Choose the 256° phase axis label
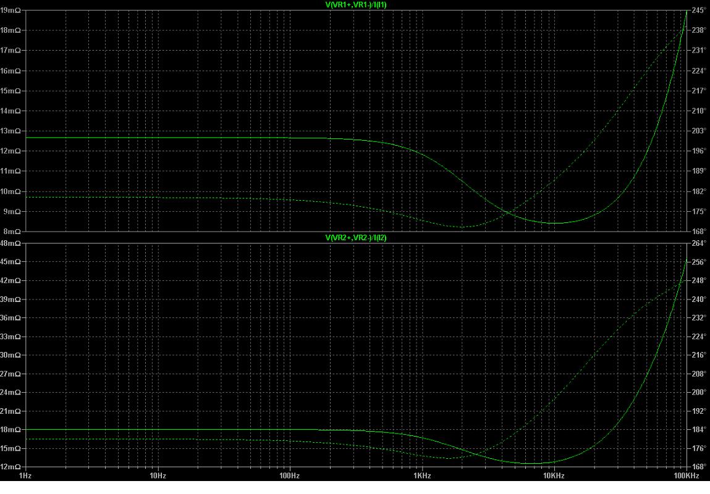This screenshot has height=494, width=710. (699, 262)
